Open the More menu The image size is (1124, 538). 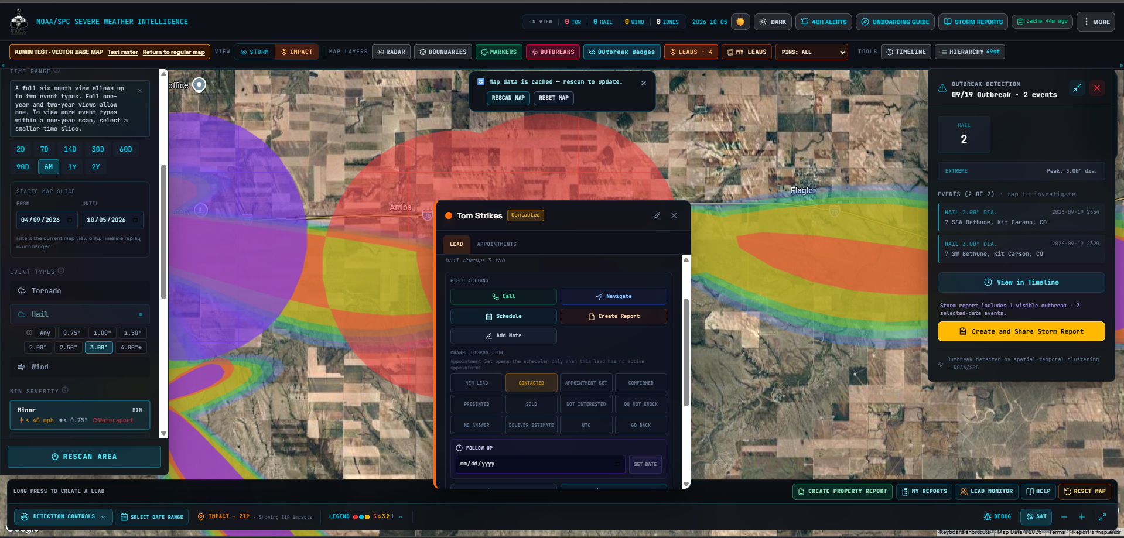click(1096, 22)
